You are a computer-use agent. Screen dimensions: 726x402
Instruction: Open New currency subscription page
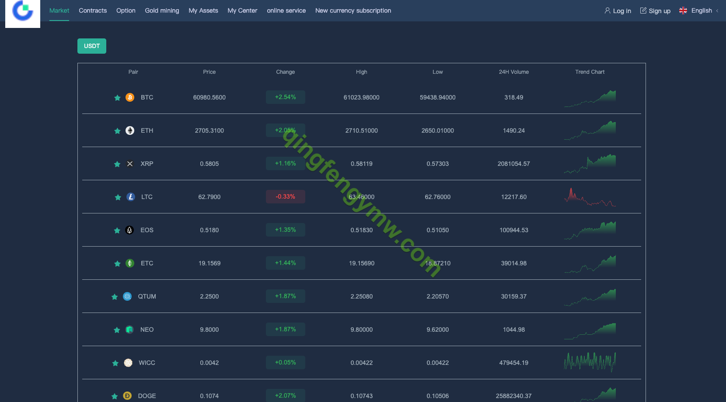point(353,10)
